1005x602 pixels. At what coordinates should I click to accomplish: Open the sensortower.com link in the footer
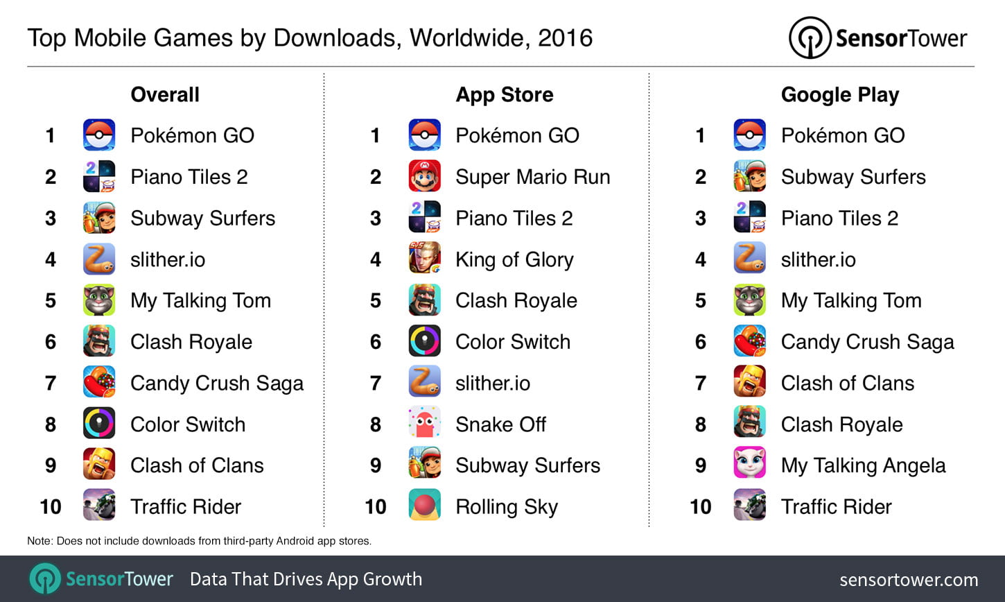click(x=908, y=579)
